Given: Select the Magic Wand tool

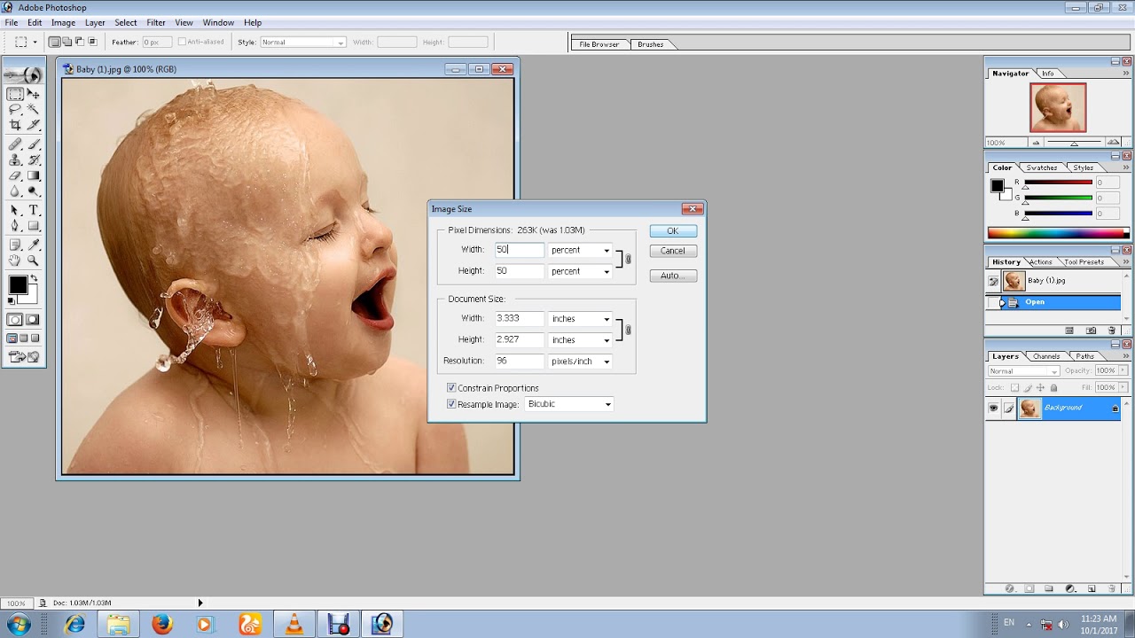Looking at the screenshot, I should point(34,109).
